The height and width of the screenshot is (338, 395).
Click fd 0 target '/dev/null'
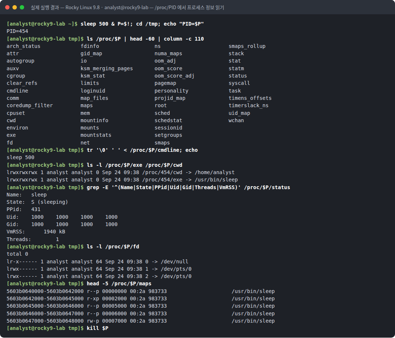tap(174, 262)
